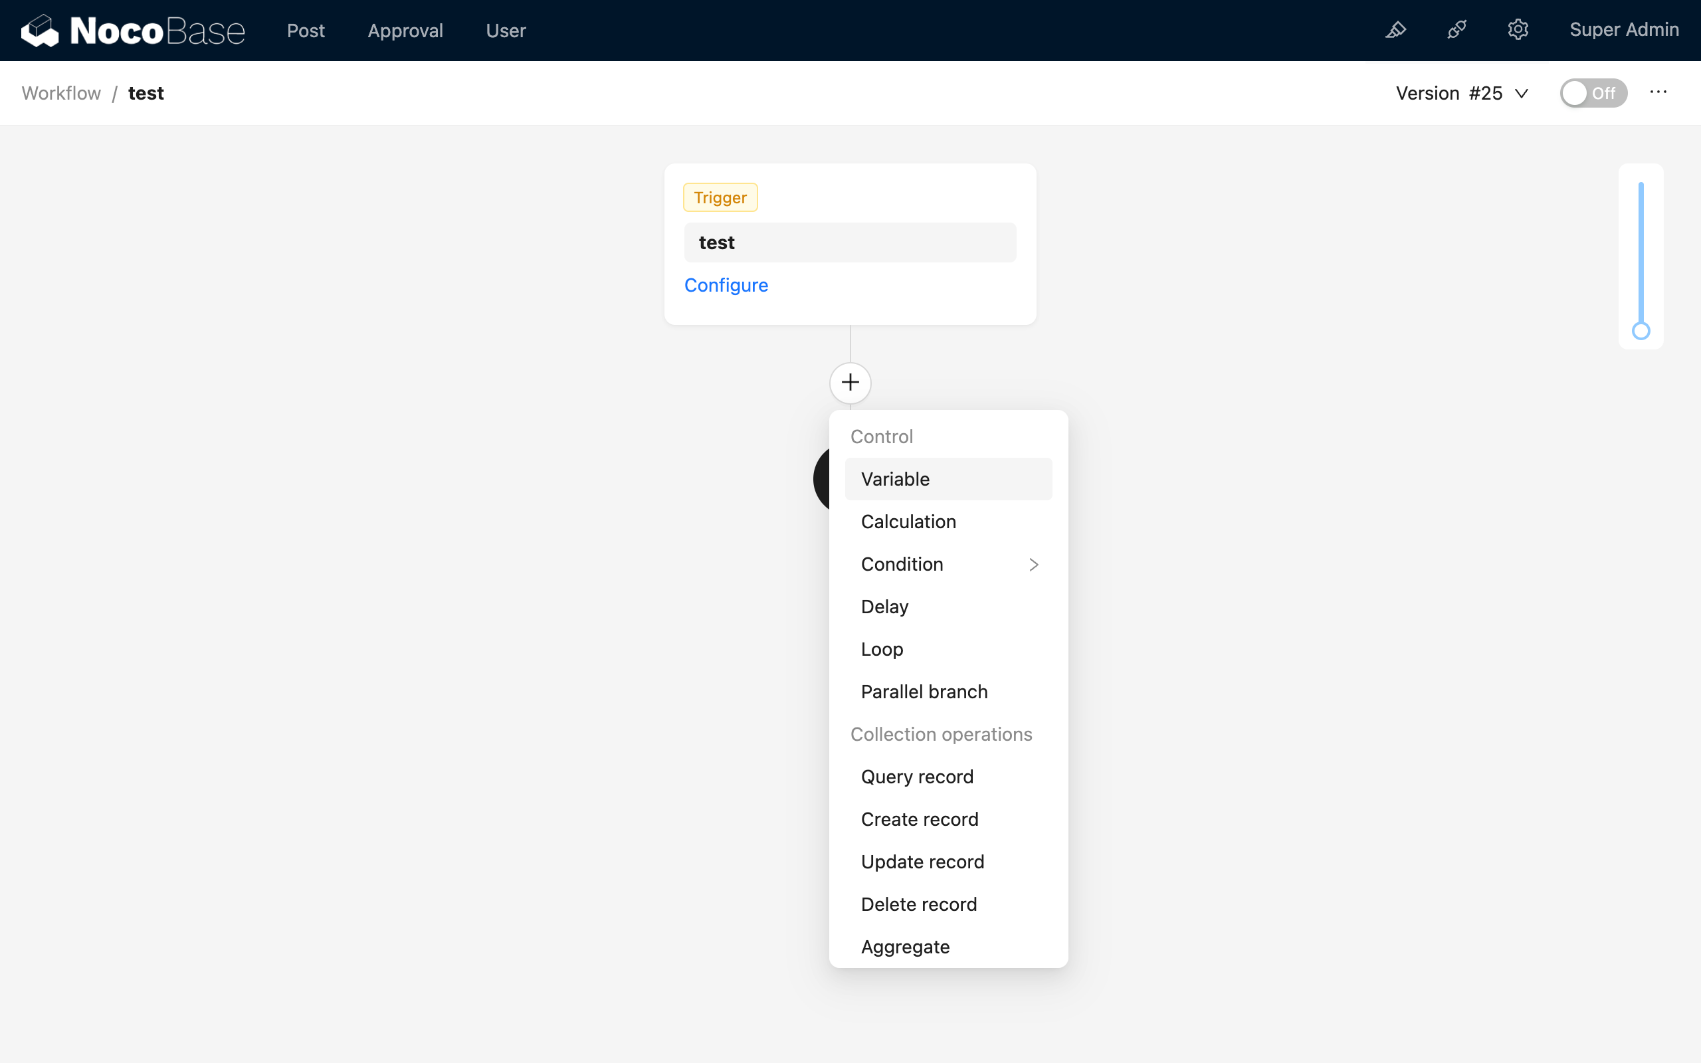Image resolution: width=1701 pixels, height=1063 pixels.
Task: Open the UI editor highlighter icon
Action: click(1395, 31)
